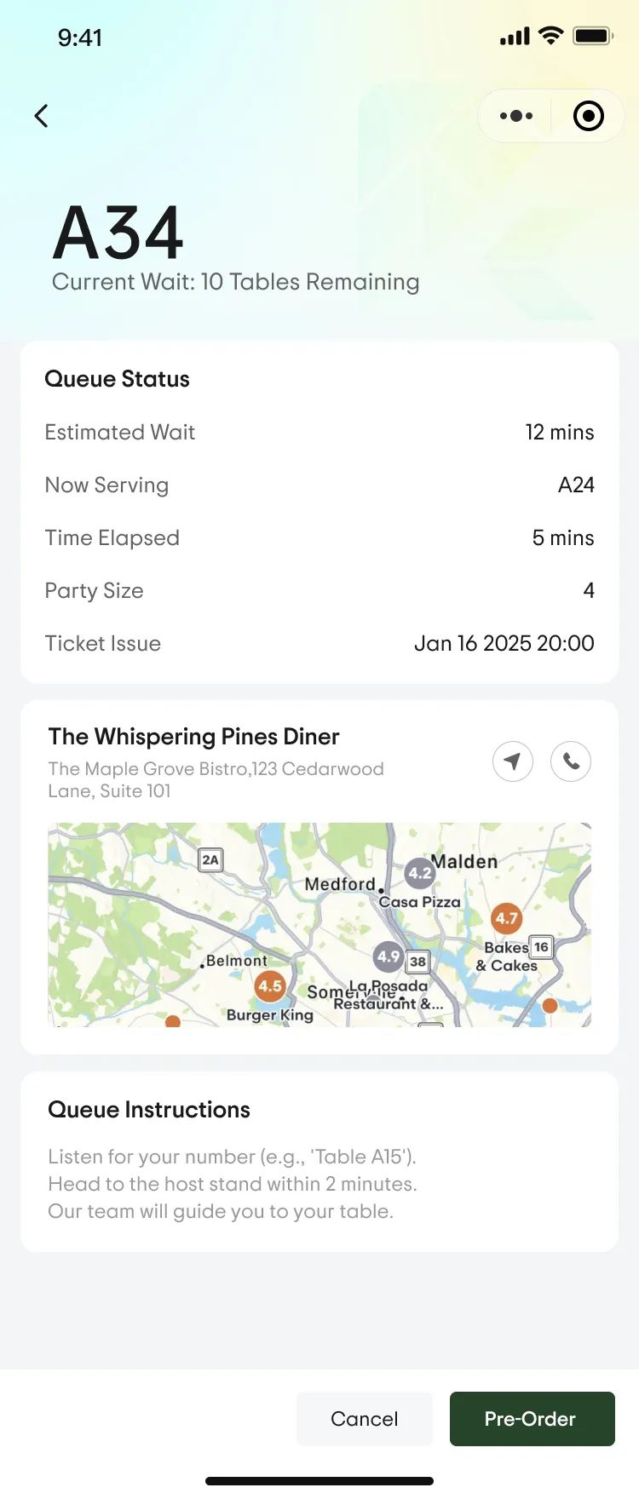Tap the A34 queue number heading
Screen dimensions: 639x1499
(x=118, y=233)
